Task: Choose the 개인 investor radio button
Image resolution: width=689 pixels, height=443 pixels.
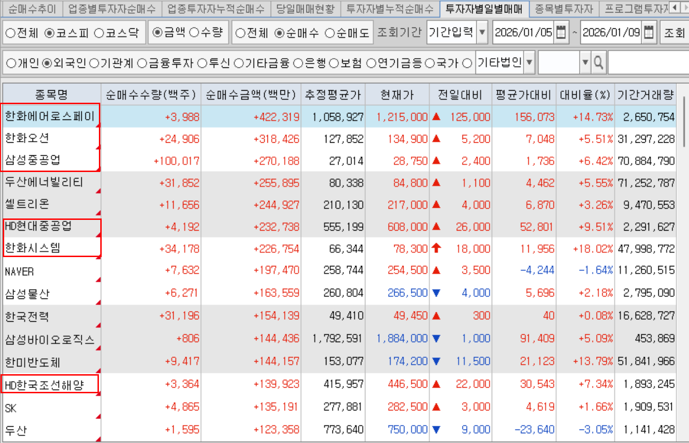Action: pyautogui.click(x=11, y=63)
